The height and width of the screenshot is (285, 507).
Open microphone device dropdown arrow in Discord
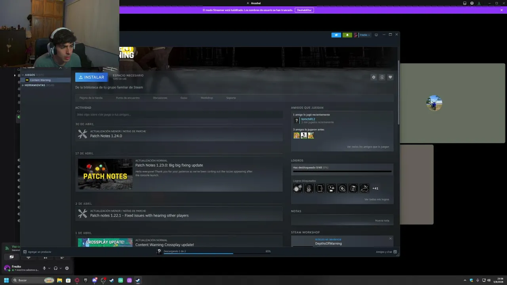tap(49, 268)
